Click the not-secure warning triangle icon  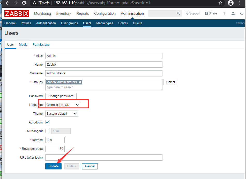tap(34, 3)
